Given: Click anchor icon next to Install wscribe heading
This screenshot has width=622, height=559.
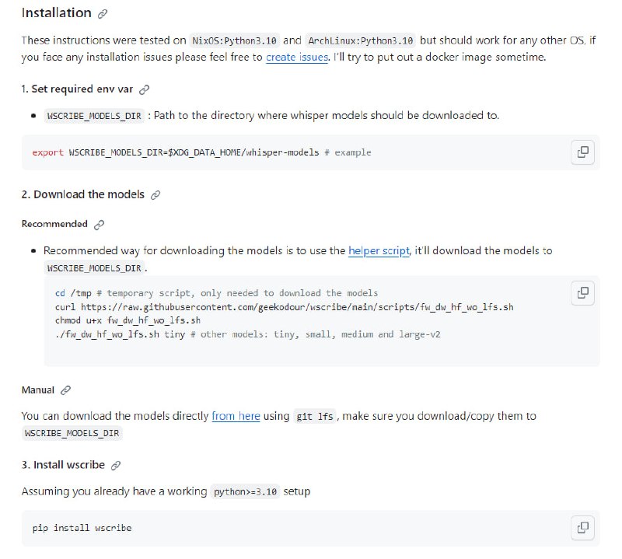Looking at the screenshot, I should [116, 465].
